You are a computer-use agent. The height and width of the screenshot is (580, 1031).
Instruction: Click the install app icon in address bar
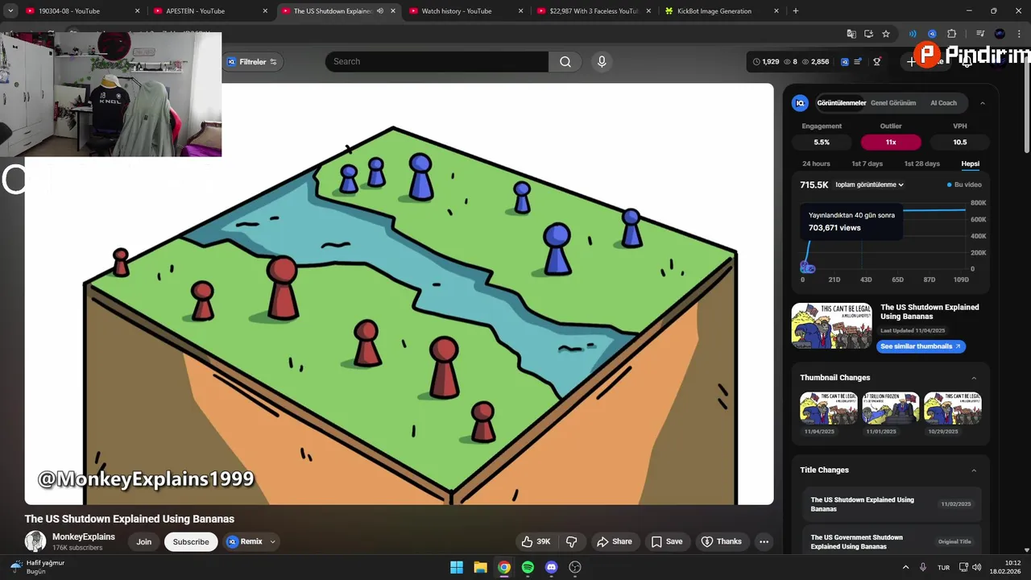[868, 34]
